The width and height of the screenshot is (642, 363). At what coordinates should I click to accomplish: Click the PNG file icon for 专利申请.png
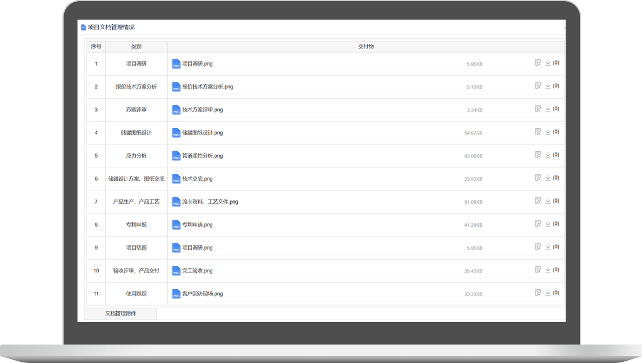point(176,225)
